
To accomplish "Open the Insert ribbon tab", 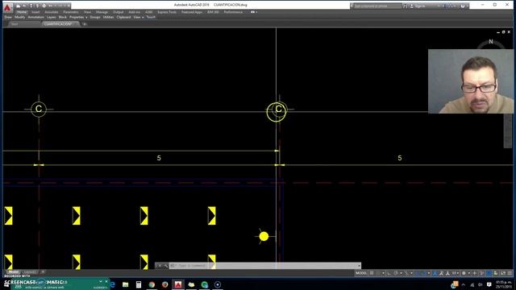I will 35,12.
